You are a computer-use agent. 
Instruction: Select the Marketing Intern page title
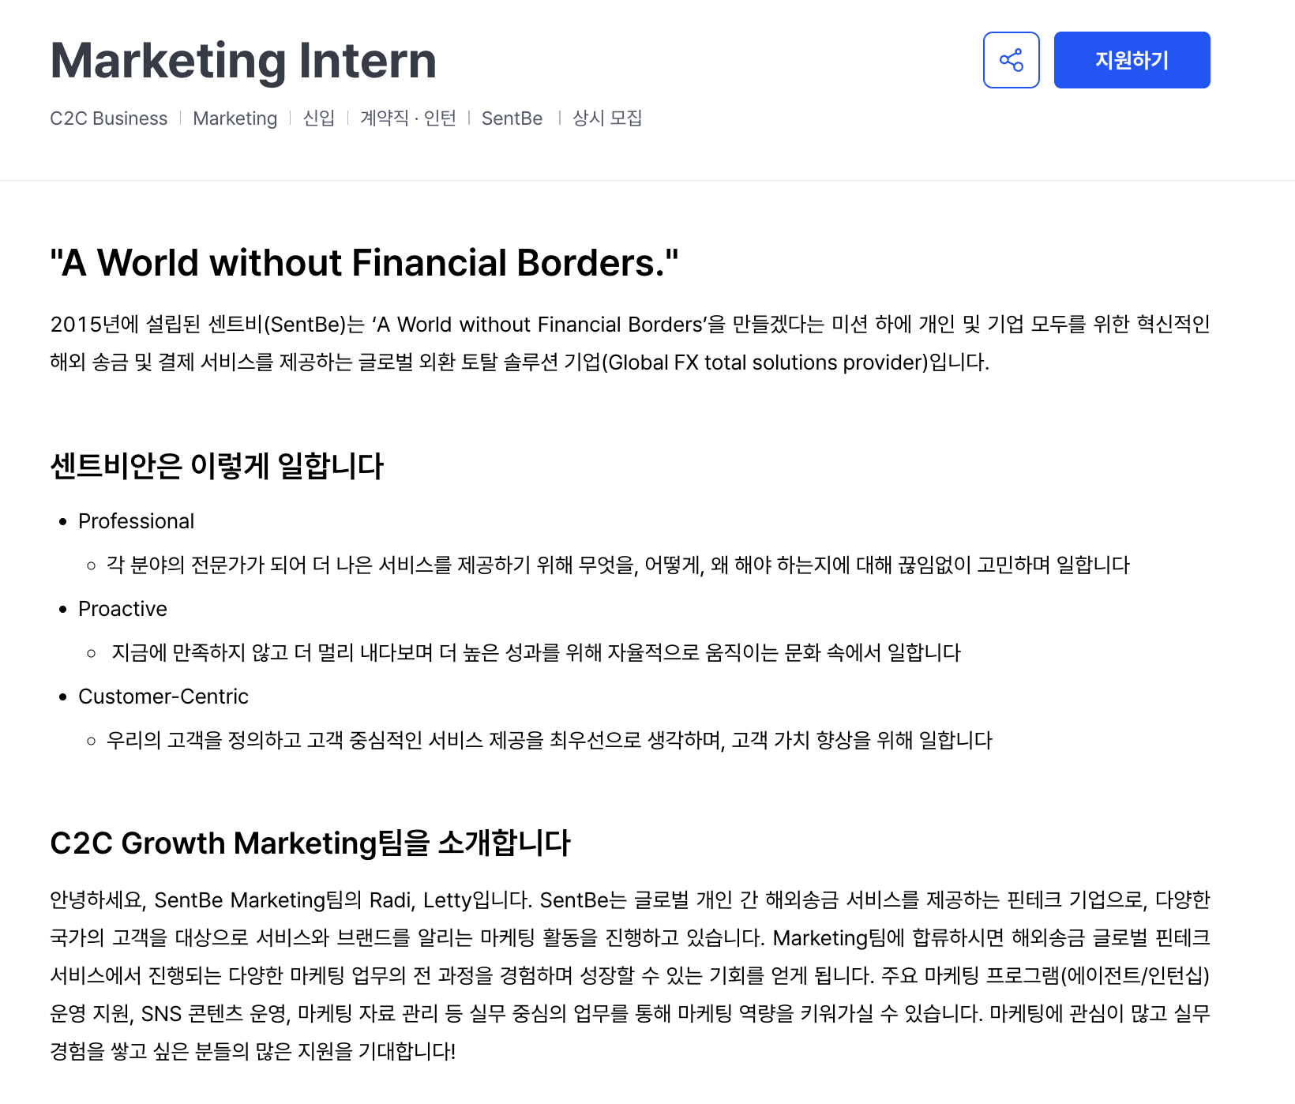242,59
